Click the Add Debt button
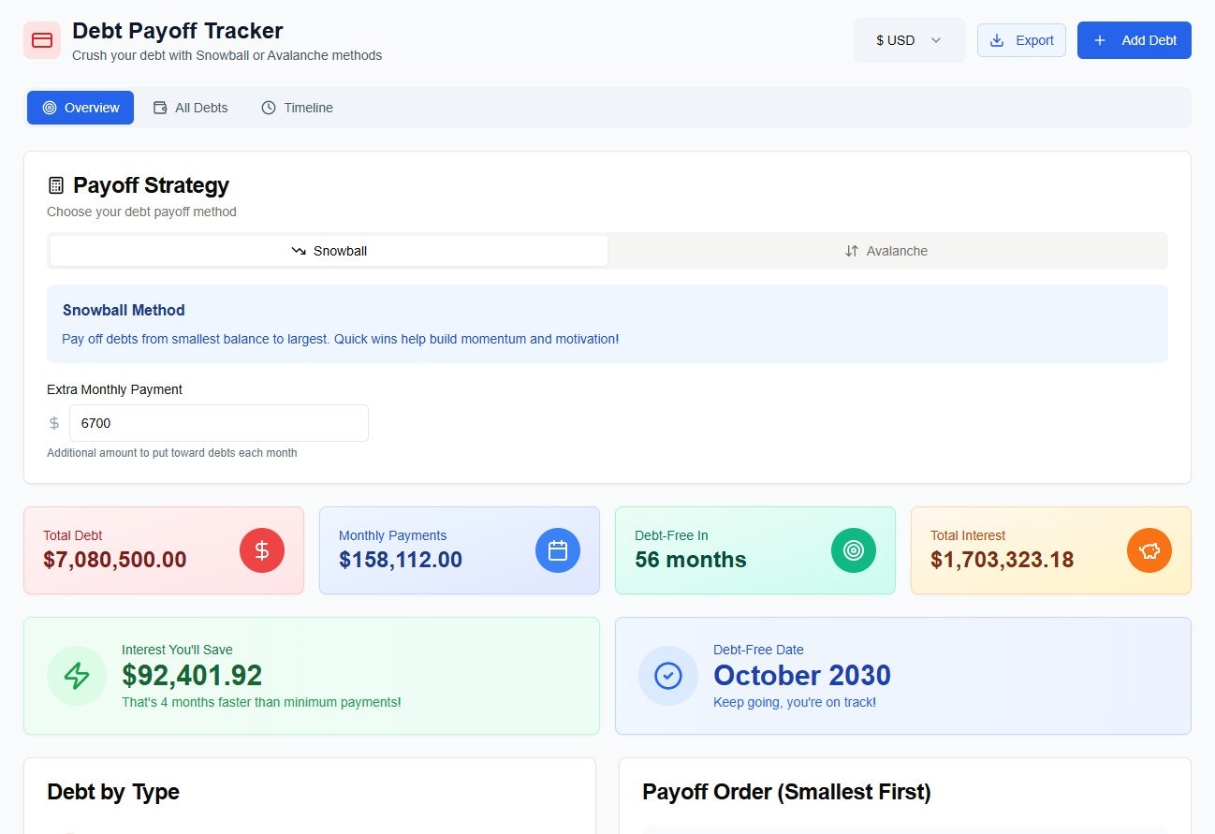 [x=1134, y=40]
